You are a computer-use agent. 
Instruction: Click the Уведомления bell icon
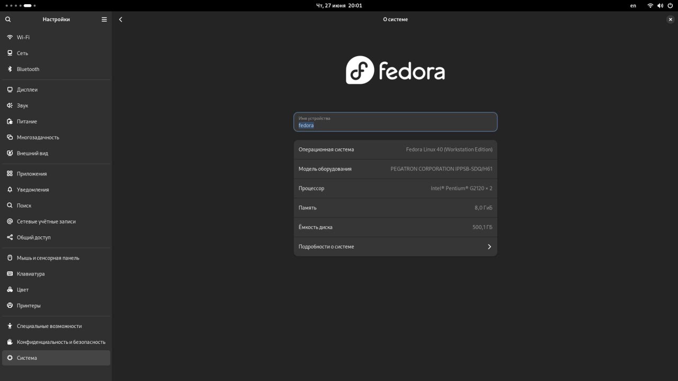point(10,190)
